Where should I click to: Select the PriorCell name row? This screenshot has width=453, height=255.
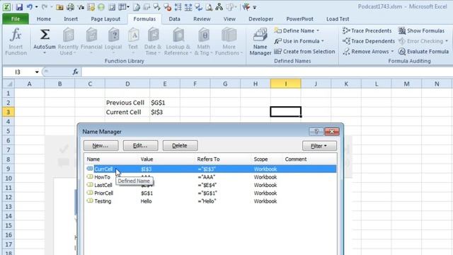(x=211, y=193)
